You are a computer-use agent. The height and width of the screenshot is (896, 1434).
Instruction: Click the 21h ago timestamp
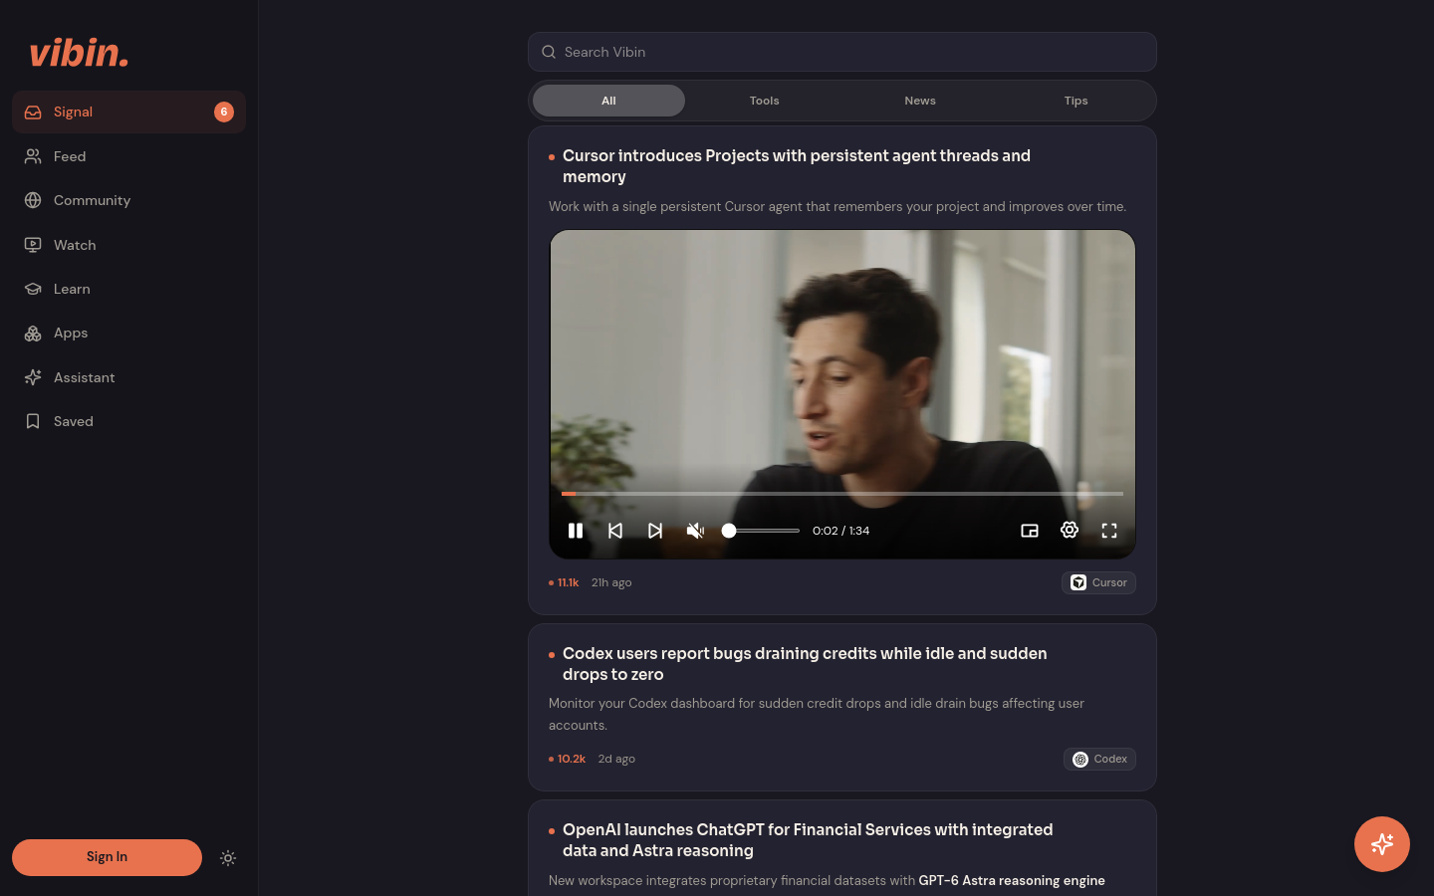click(611, 582)
